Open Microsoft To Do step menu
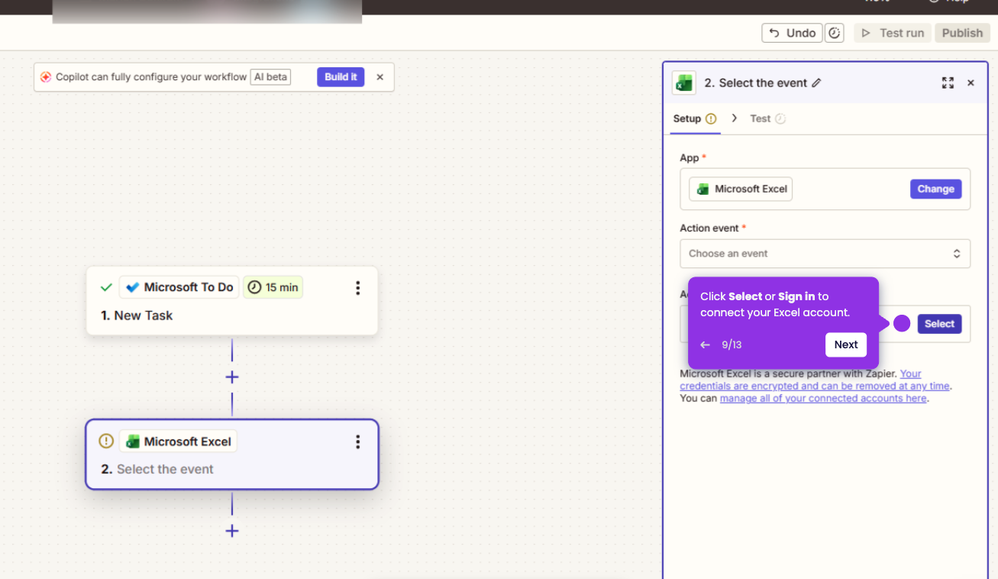The image size is (998, 579). pyautogui.click(x=357, y=288)
